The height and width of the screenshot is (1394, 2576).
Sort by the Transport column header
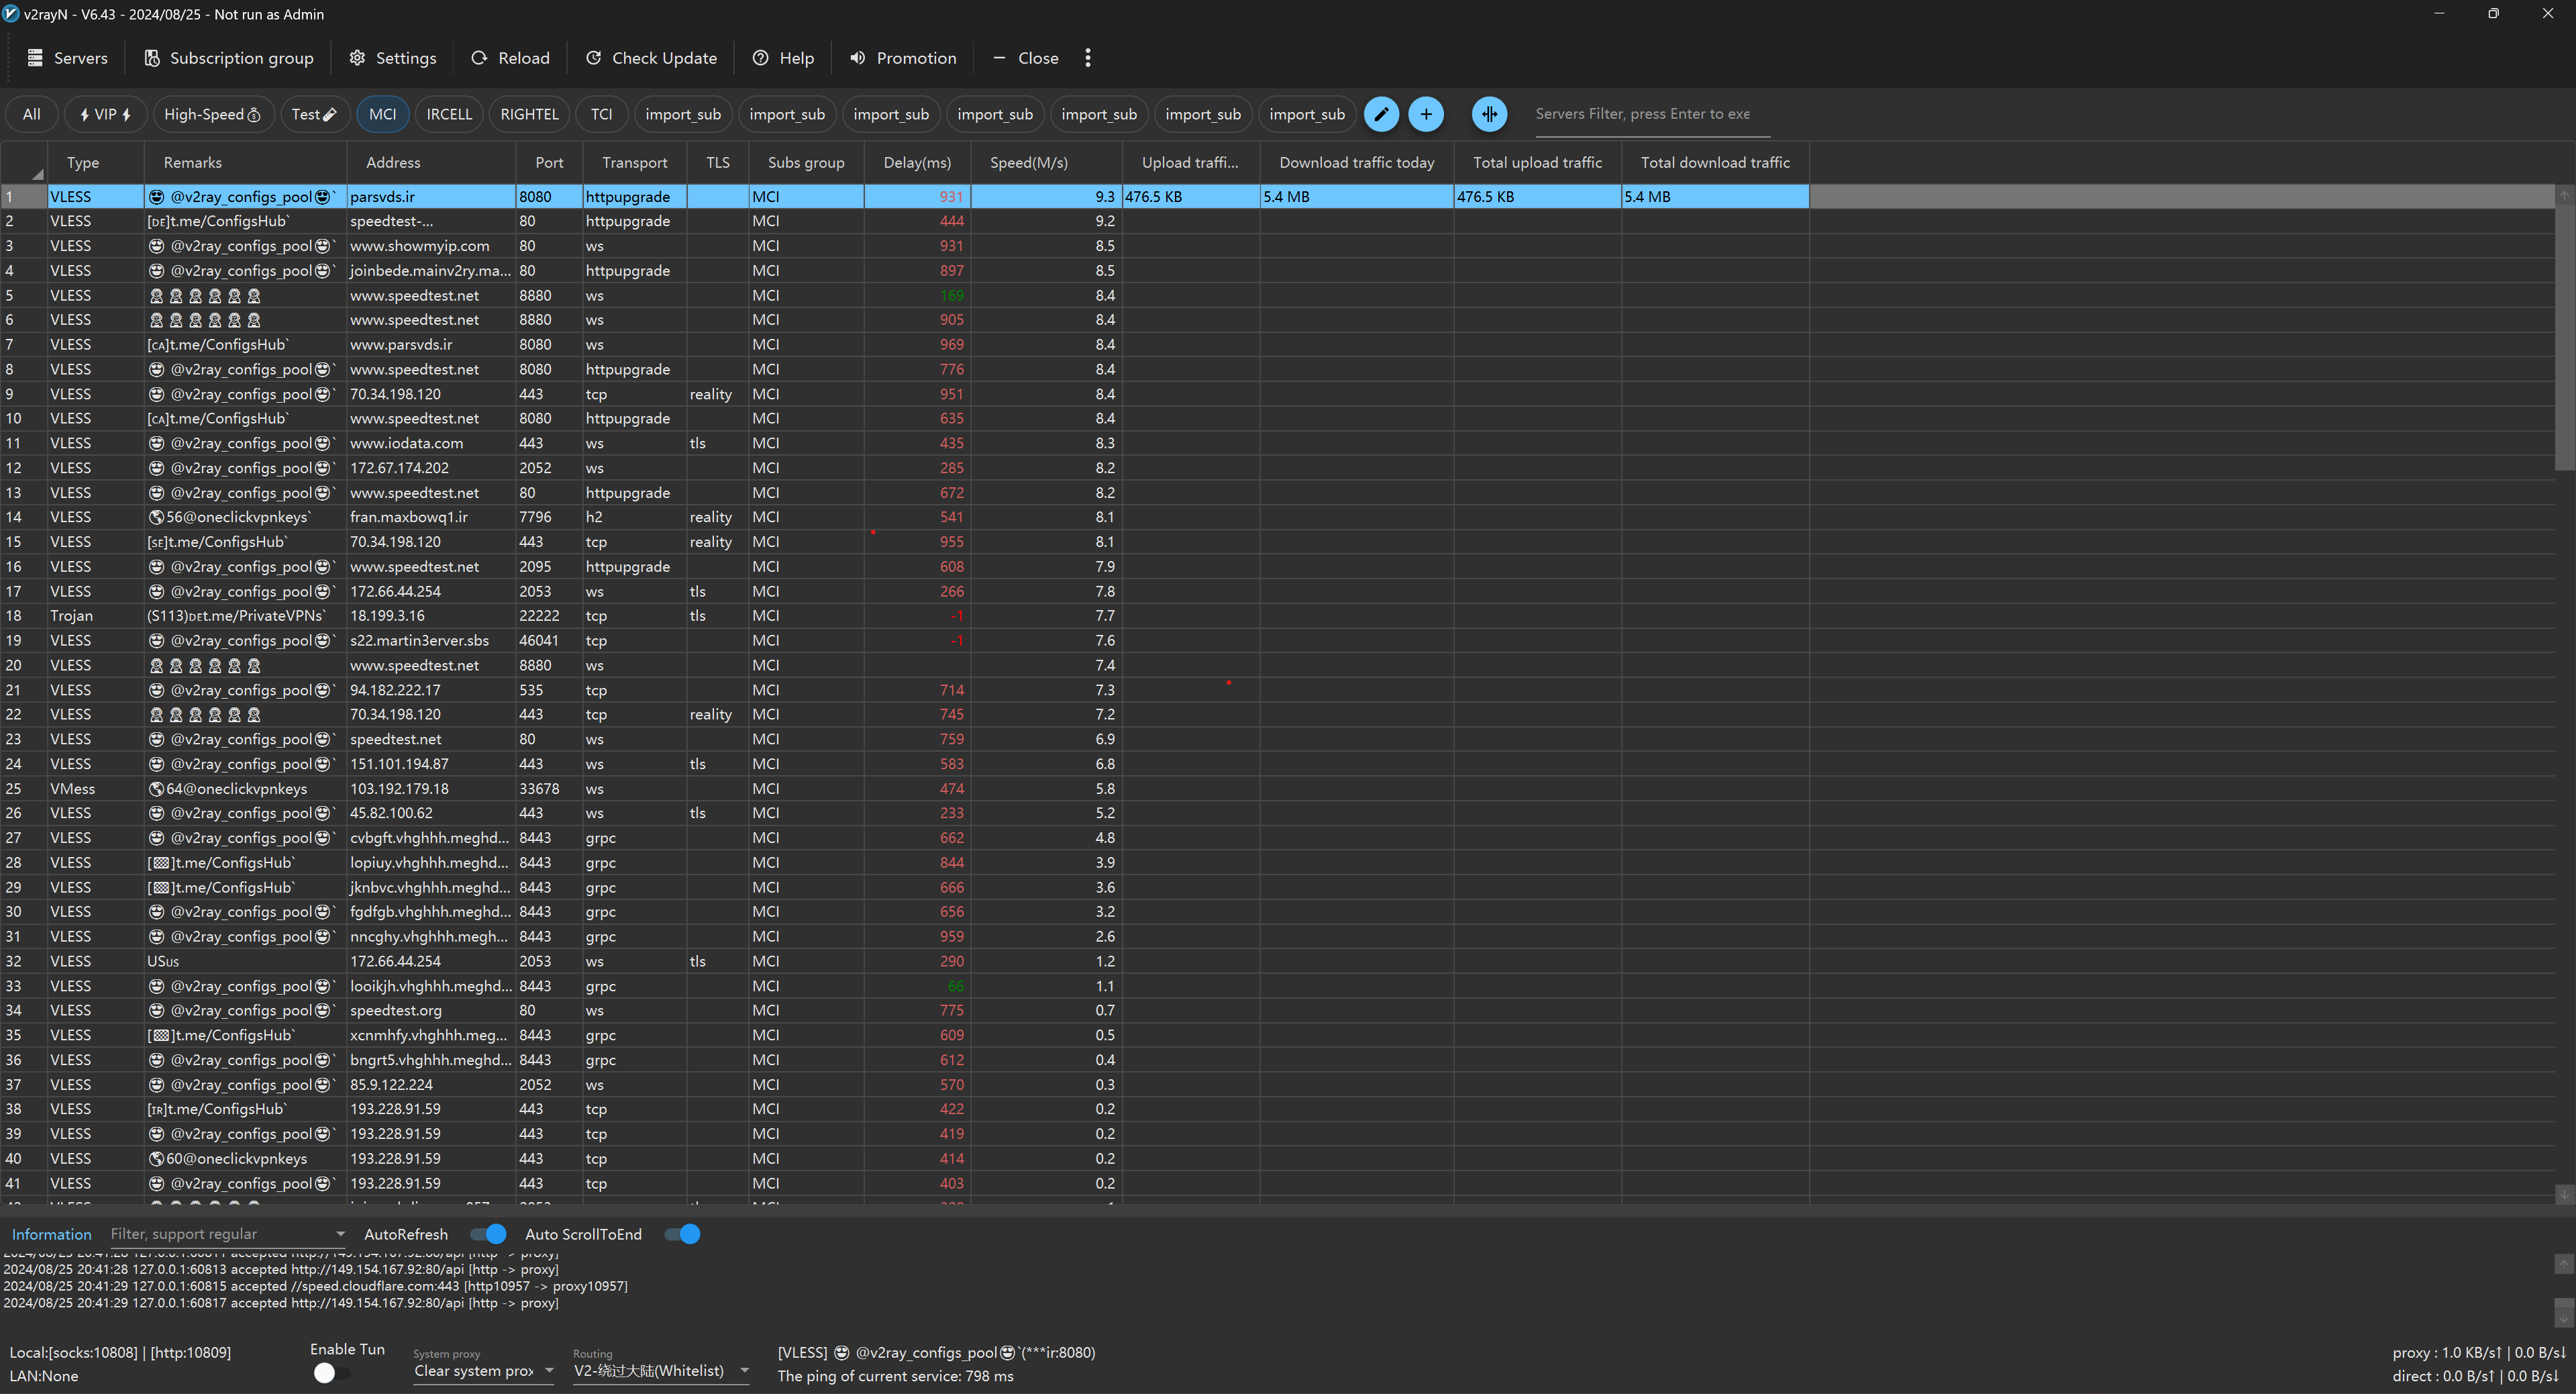[634, 162]
